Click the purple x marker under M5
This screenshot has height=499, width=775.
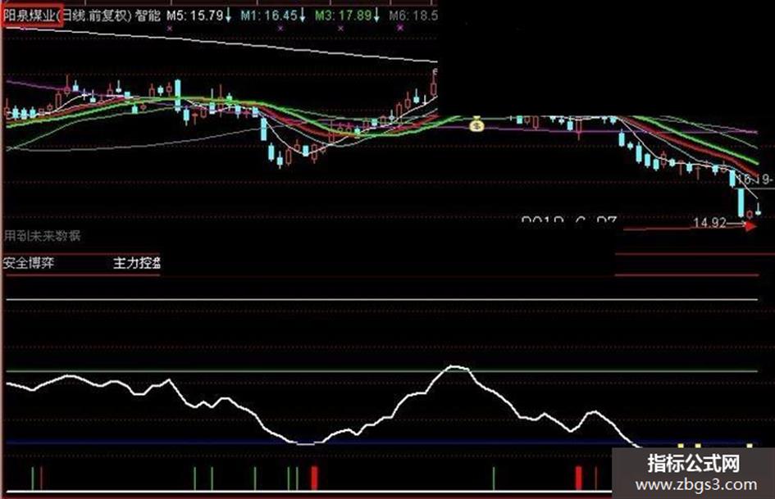[170, 29]
